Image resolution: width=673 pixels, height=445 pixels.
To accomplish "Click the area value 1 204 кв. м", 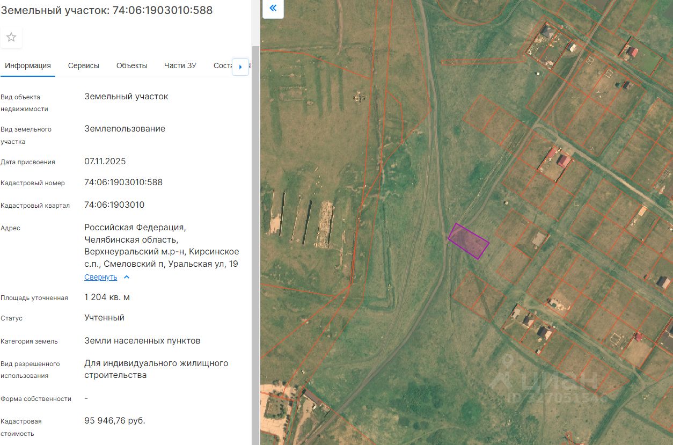I will pyautogui.click(x=107, y=297).
